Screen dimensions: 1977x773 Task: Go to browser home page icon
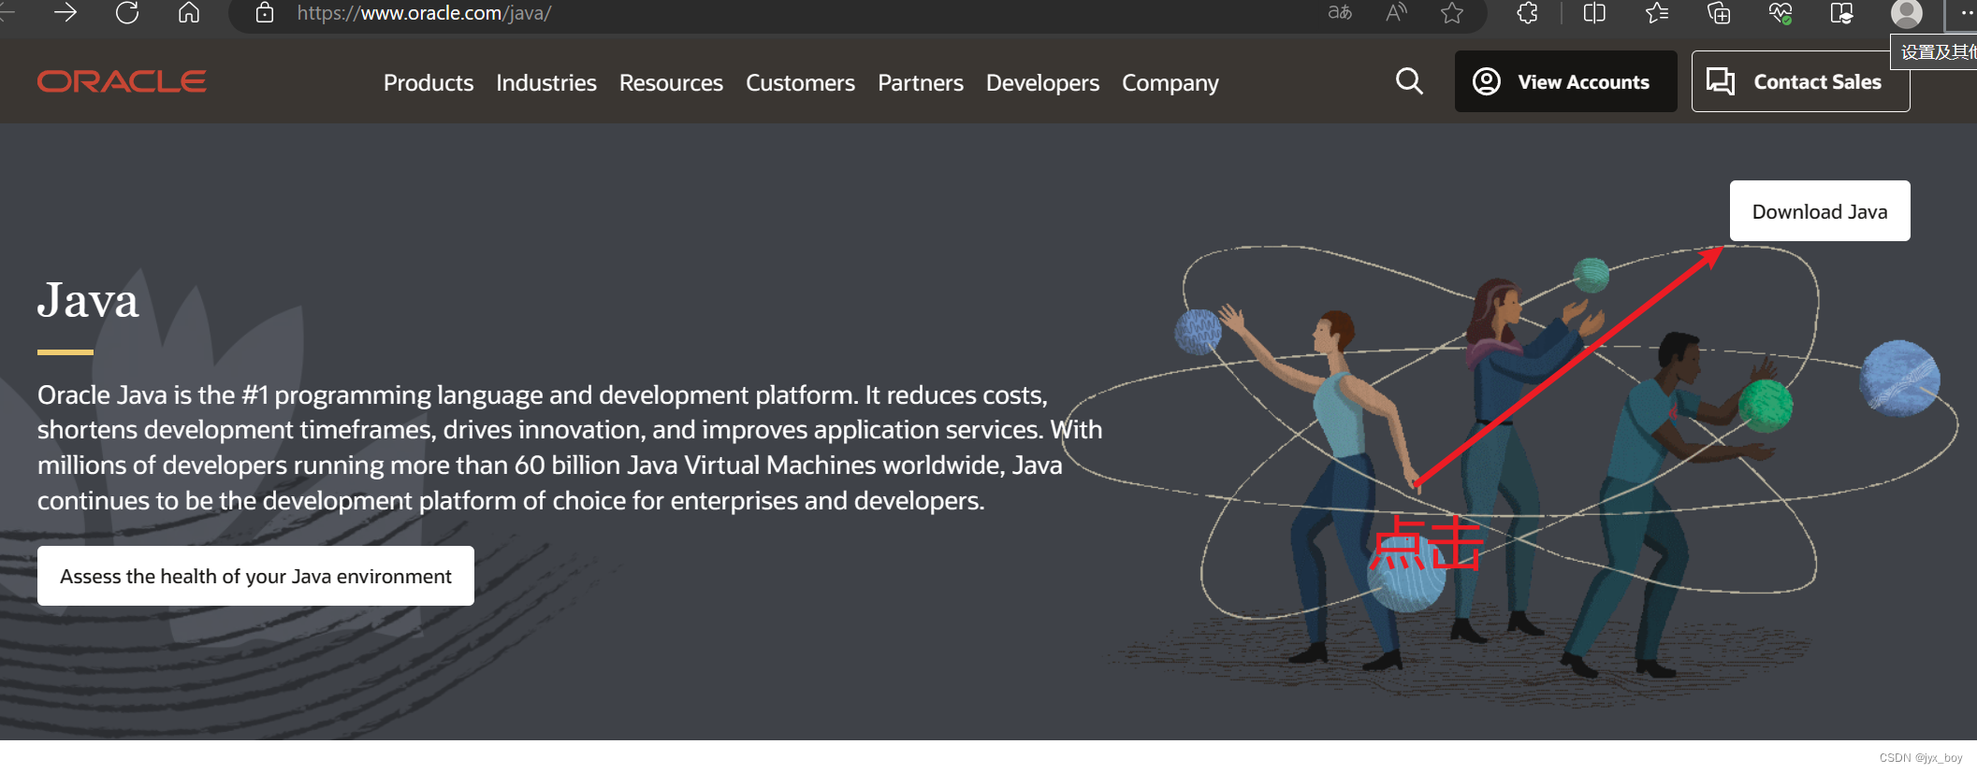[189, 12]
